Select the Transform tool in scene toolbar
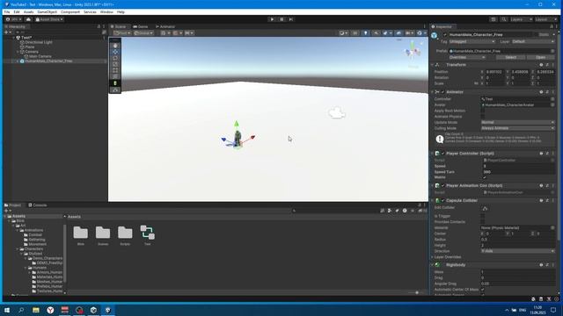Image resolution: width=563 pixels, height=316 pixels. 115,76
